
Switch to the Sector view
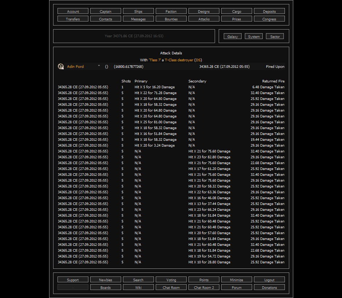(275, 36)
